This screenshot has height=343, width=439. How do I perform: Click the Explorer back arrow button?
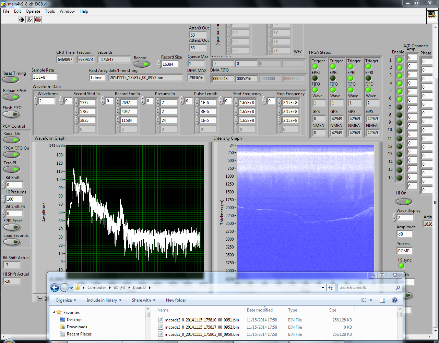click(55, 288)
